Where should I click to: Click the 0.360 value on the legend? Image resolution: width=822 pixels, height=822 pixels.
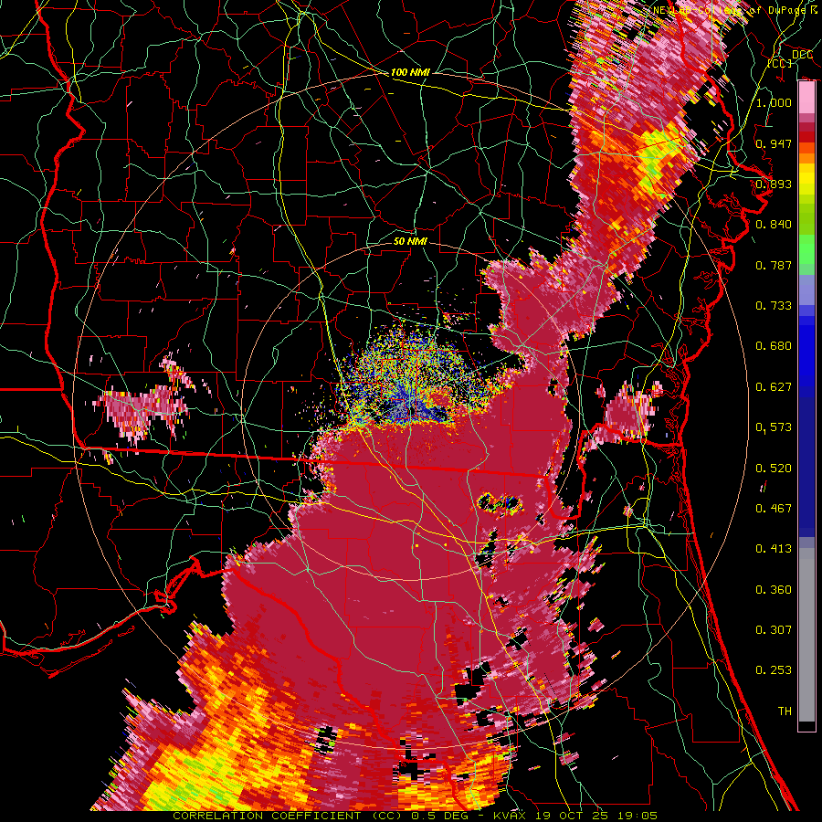[774, 590]
